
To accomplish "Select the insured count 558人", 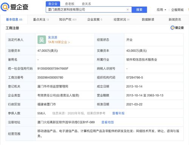I will [x=41, y=113].
